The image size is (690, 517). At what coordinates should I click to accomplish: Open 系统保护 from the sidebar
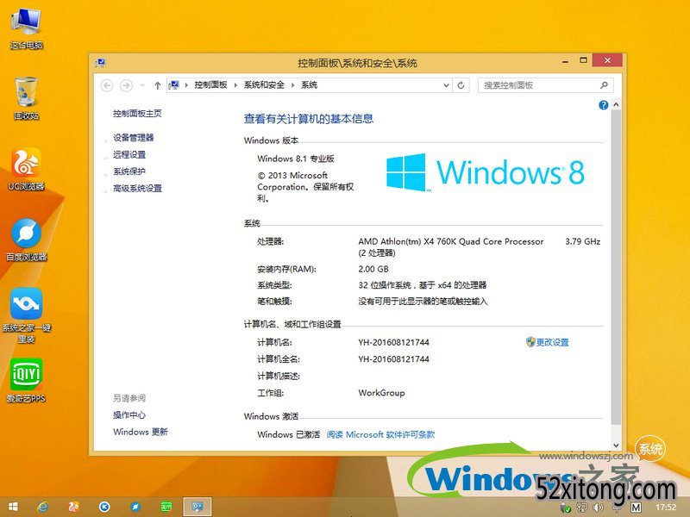pyautogui.click(x=129, y=171)
